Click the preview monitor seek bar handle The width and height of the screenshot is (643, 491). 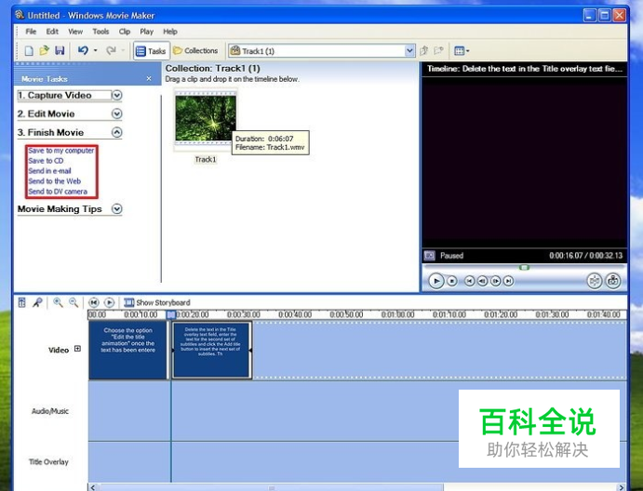pyautogui.click(x=524, y=267)
